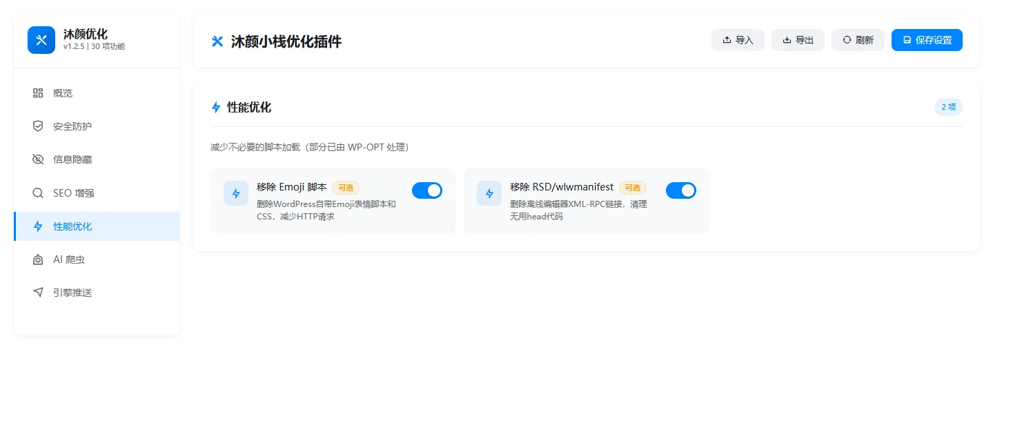The width and height of the screenshot is (1031, 423).
Task: Click the tools icon beside page title
Action: coord(217,41)
